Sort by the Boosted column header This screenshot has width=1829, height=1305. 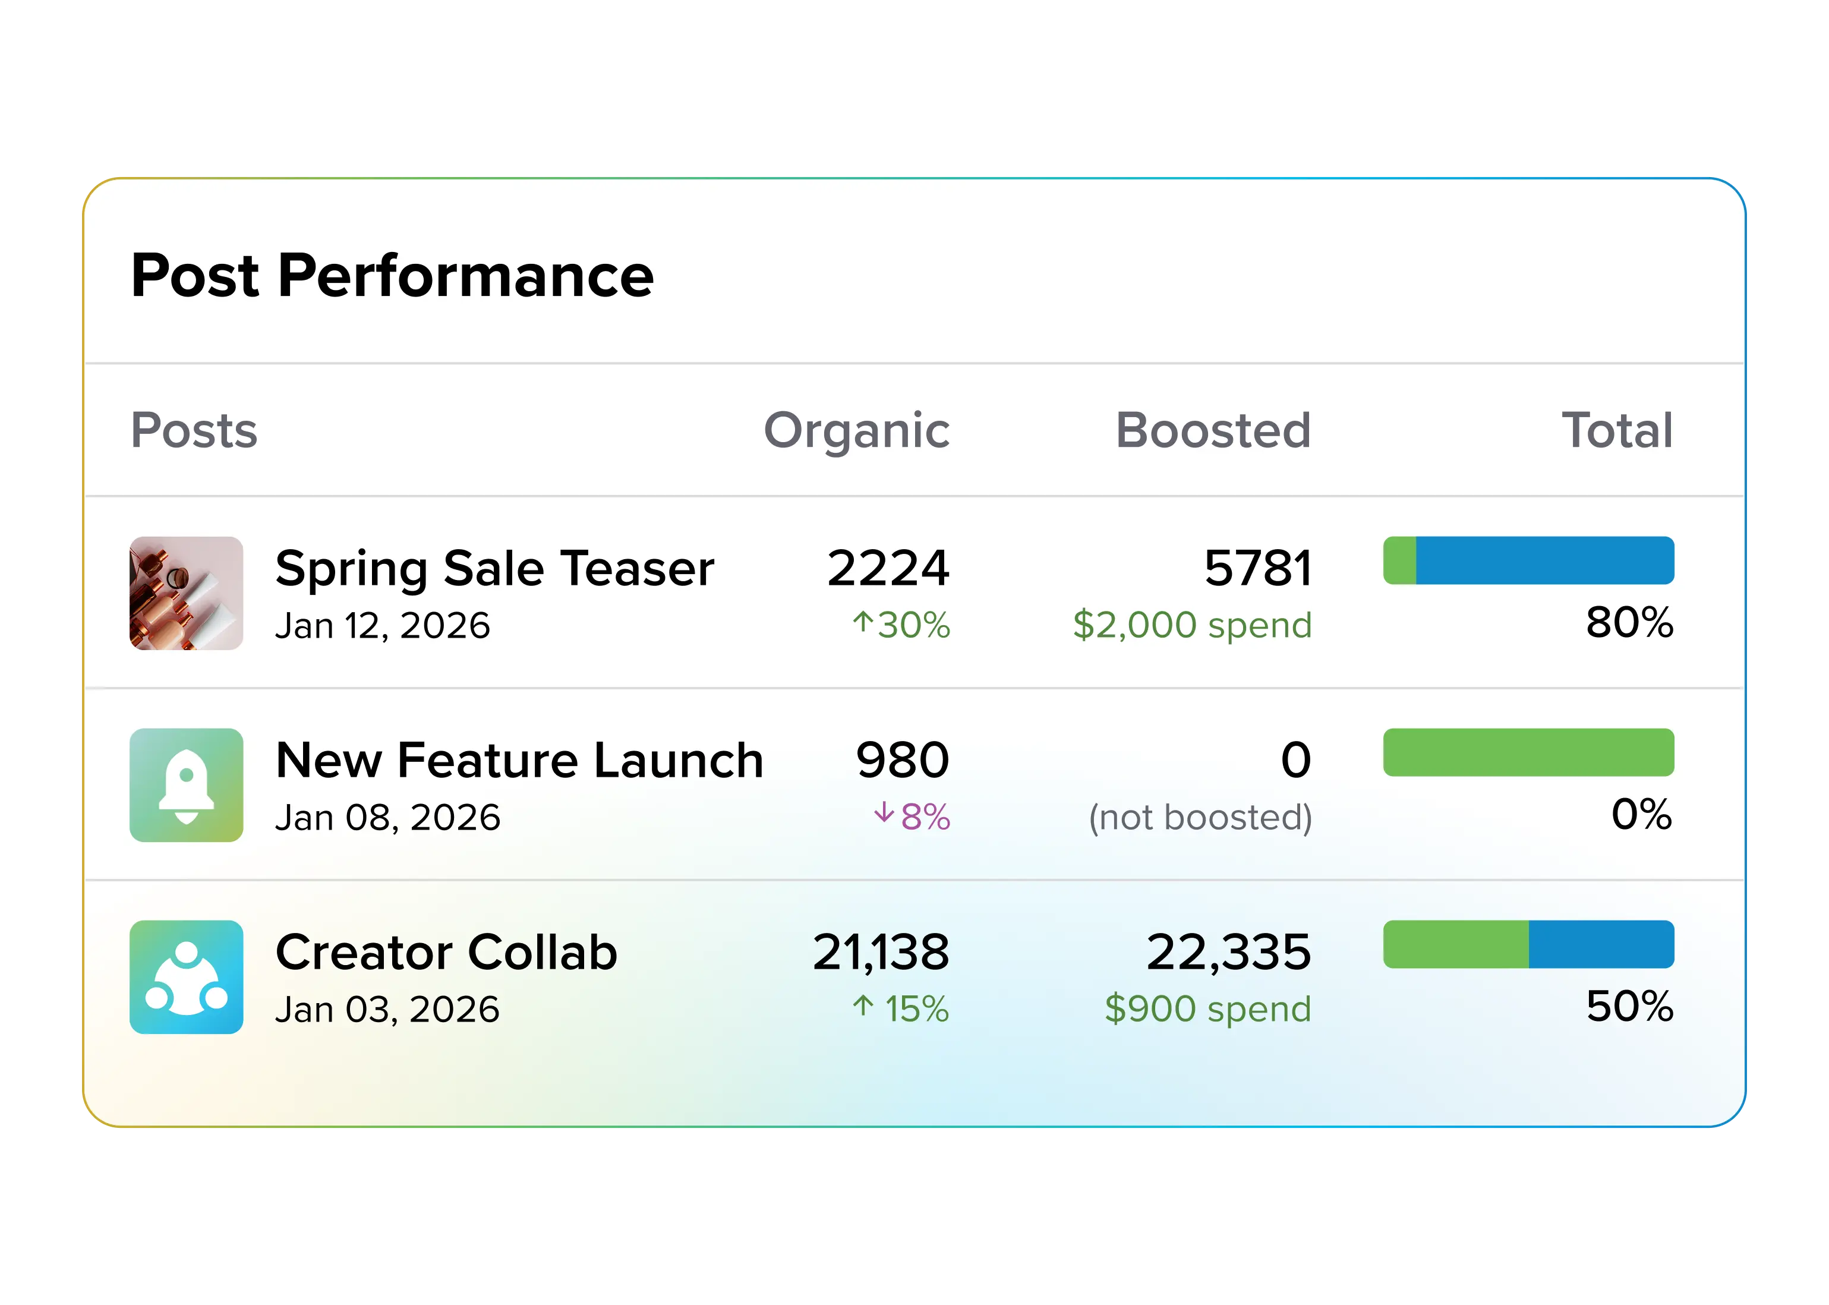(x=1213, y=430)
